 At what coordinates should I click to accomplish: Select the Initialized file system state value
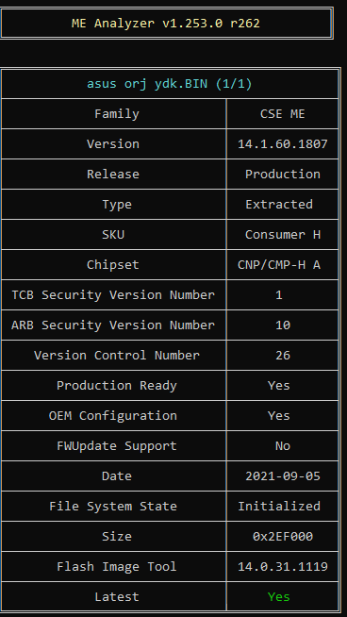(x=279, y=506)
